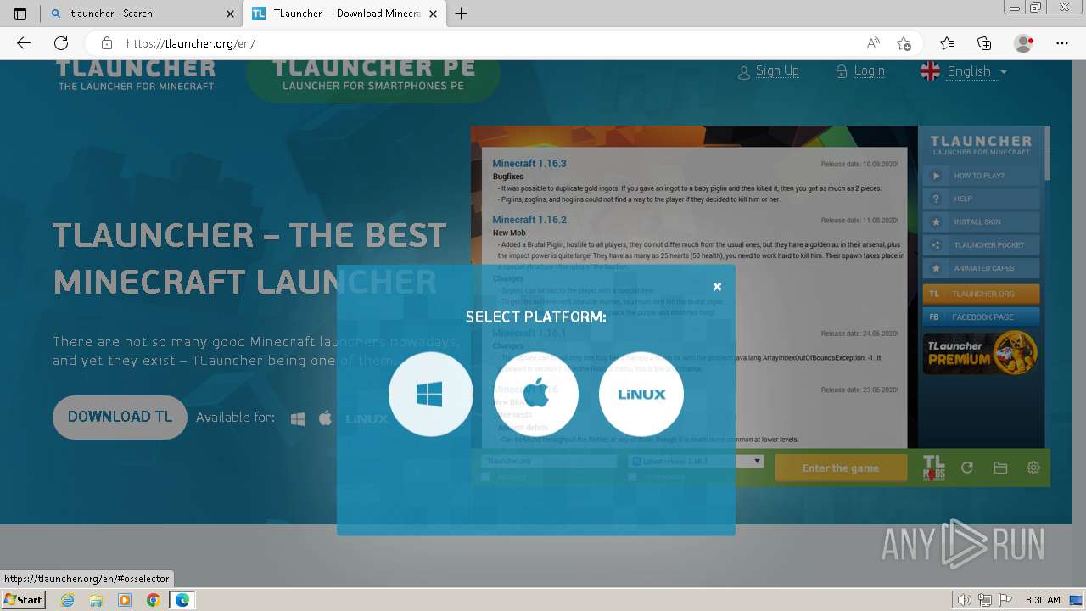1086x611 pixels.
Task: Switch to tlauncher - Search tab
Action: click(141, 14)
